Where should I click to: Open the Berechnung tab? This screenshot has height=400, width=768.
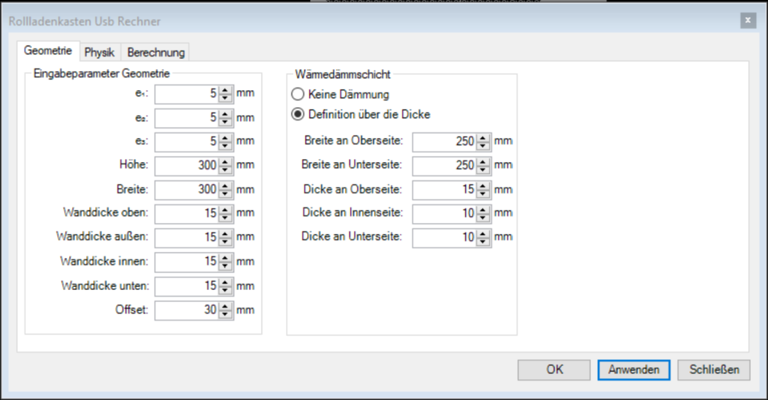click(x=156, y=53)
